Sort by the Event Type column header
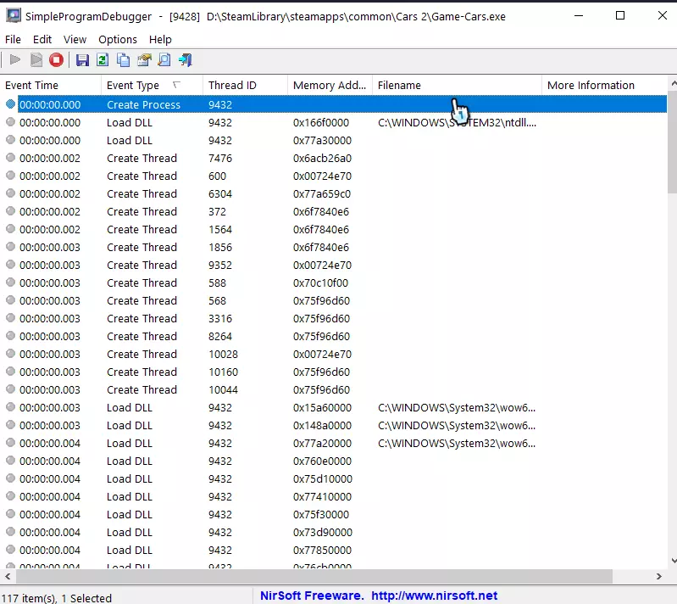This screenshot has height=604, width=677. pyautogui.click(x=133, y=86)
